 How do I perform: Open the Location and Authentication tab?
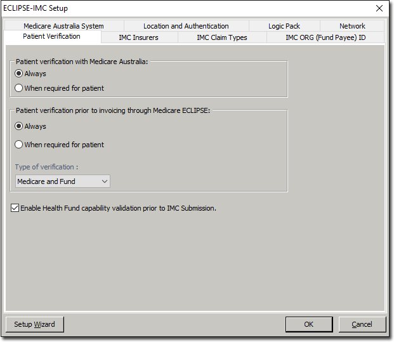pos(186,26)
